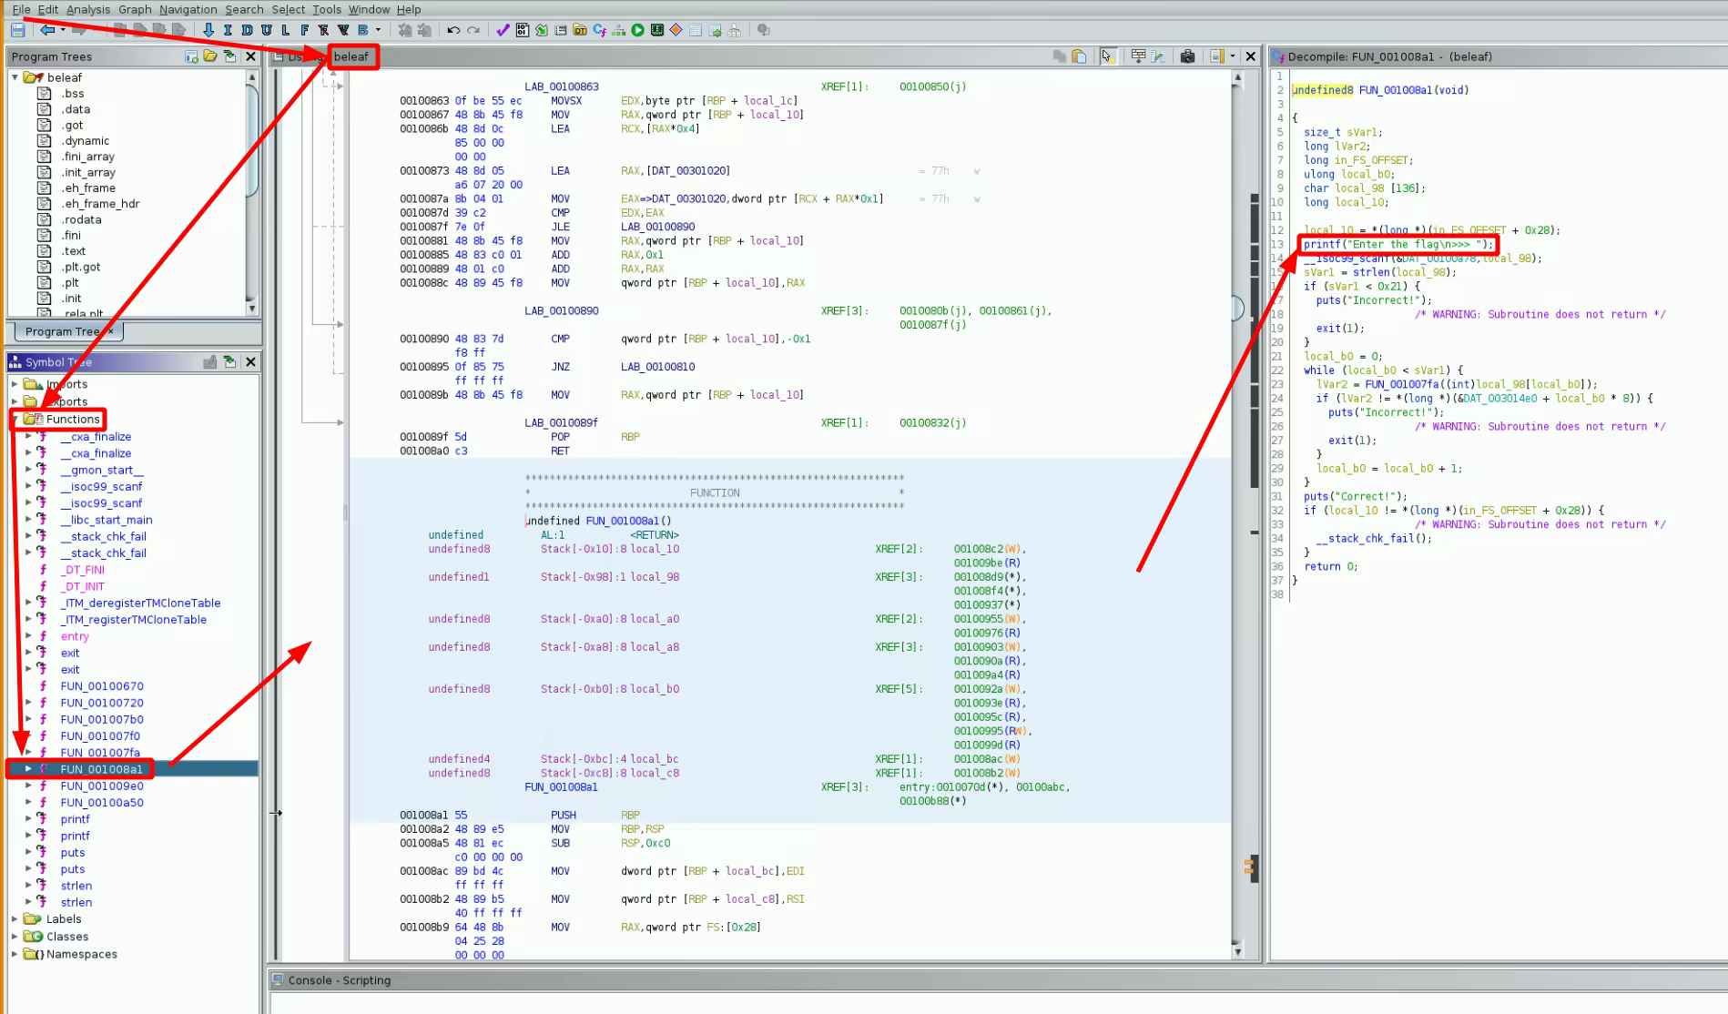Click the camera snapshot icon in Listing
Screen dimensions: 1728x1014
(x=1187, y=56)
